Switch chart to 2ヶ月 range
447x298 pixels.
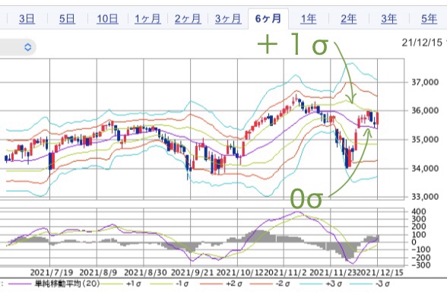(188, 19)
